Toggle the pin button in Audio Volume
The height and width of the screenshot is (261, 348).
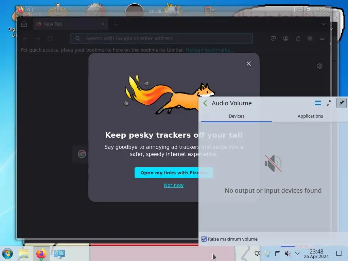pyautogui.click(x=341, y=103)
